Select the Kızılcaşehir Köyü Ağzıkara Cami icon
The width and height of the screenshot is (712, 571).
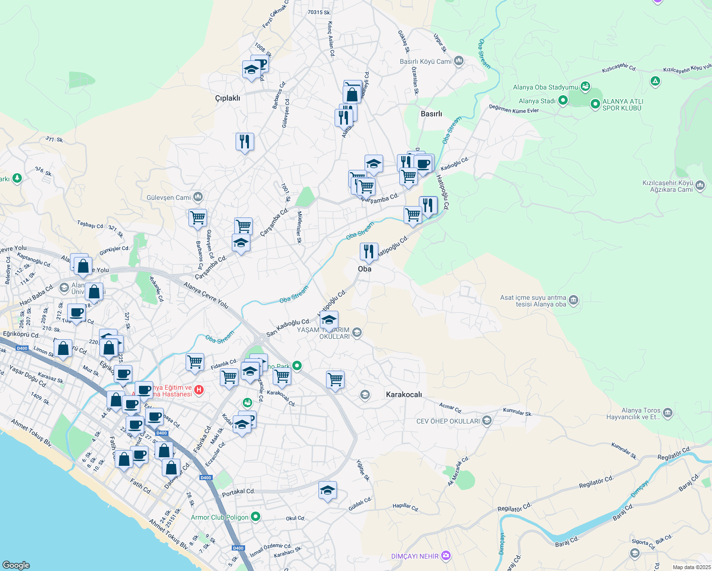pyautogui.click(x=700, y=186)
